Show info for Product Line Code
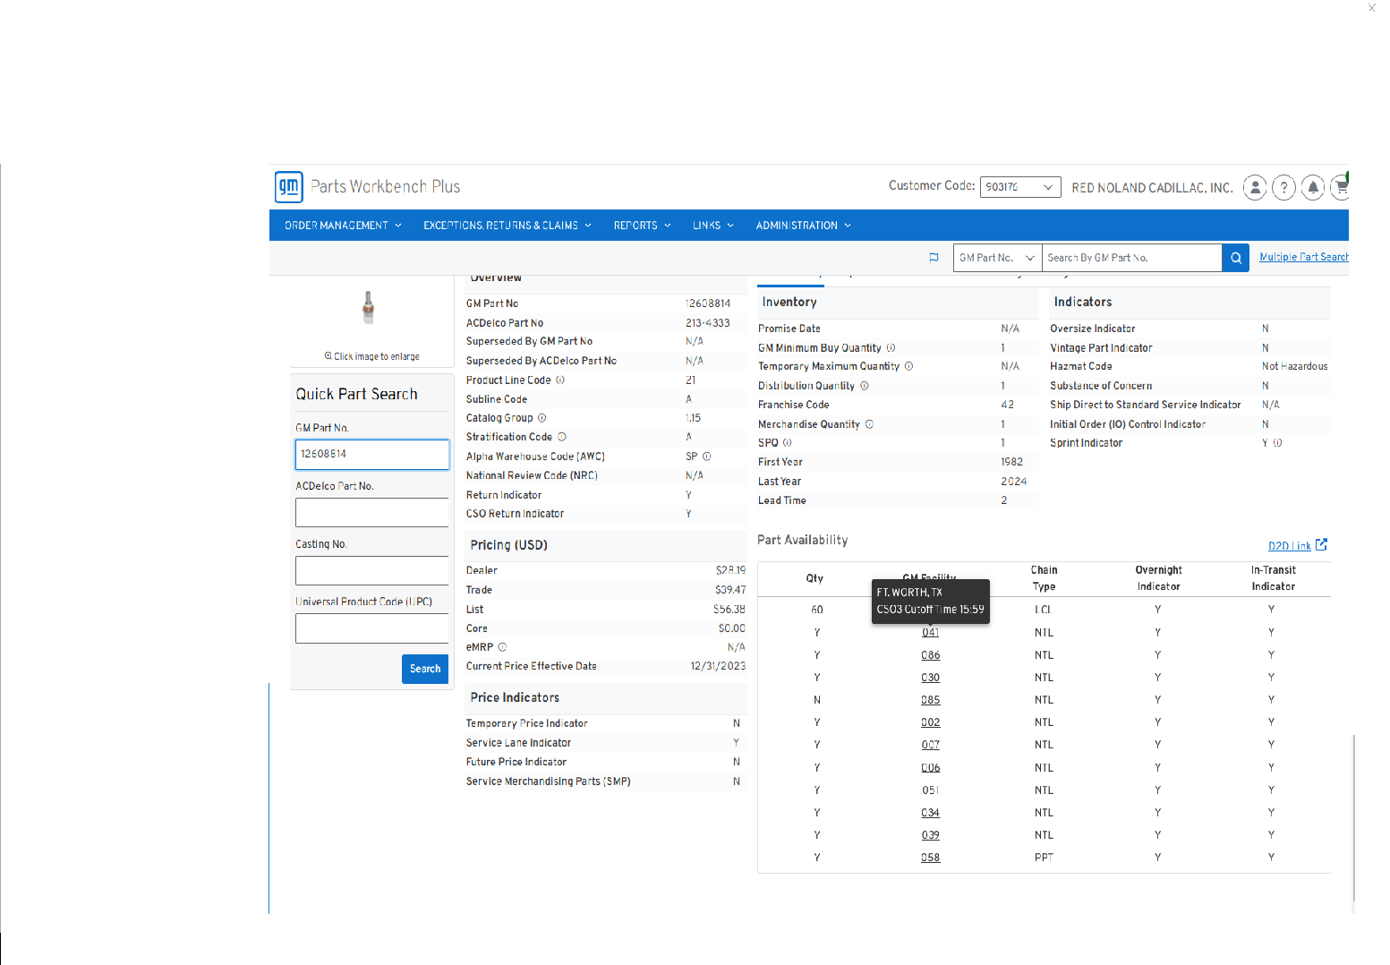 click(560, 380)
